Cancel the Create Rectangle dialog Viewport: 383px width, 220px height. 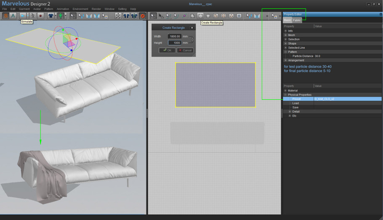(x=185, y=50)
